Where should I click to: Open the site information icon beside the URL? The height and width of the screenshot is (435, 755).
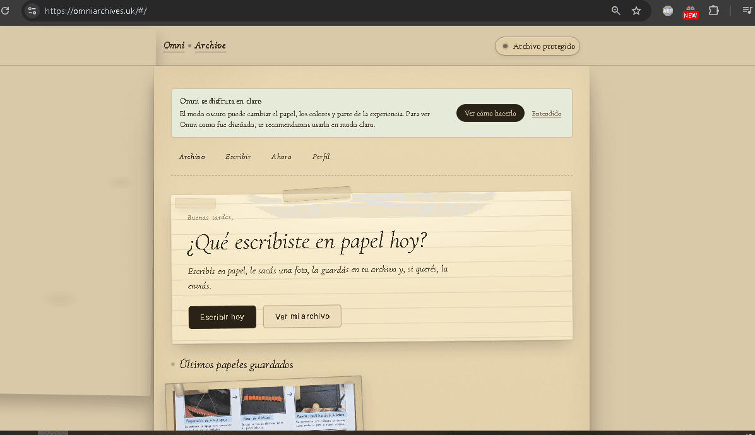pos(32,11)
